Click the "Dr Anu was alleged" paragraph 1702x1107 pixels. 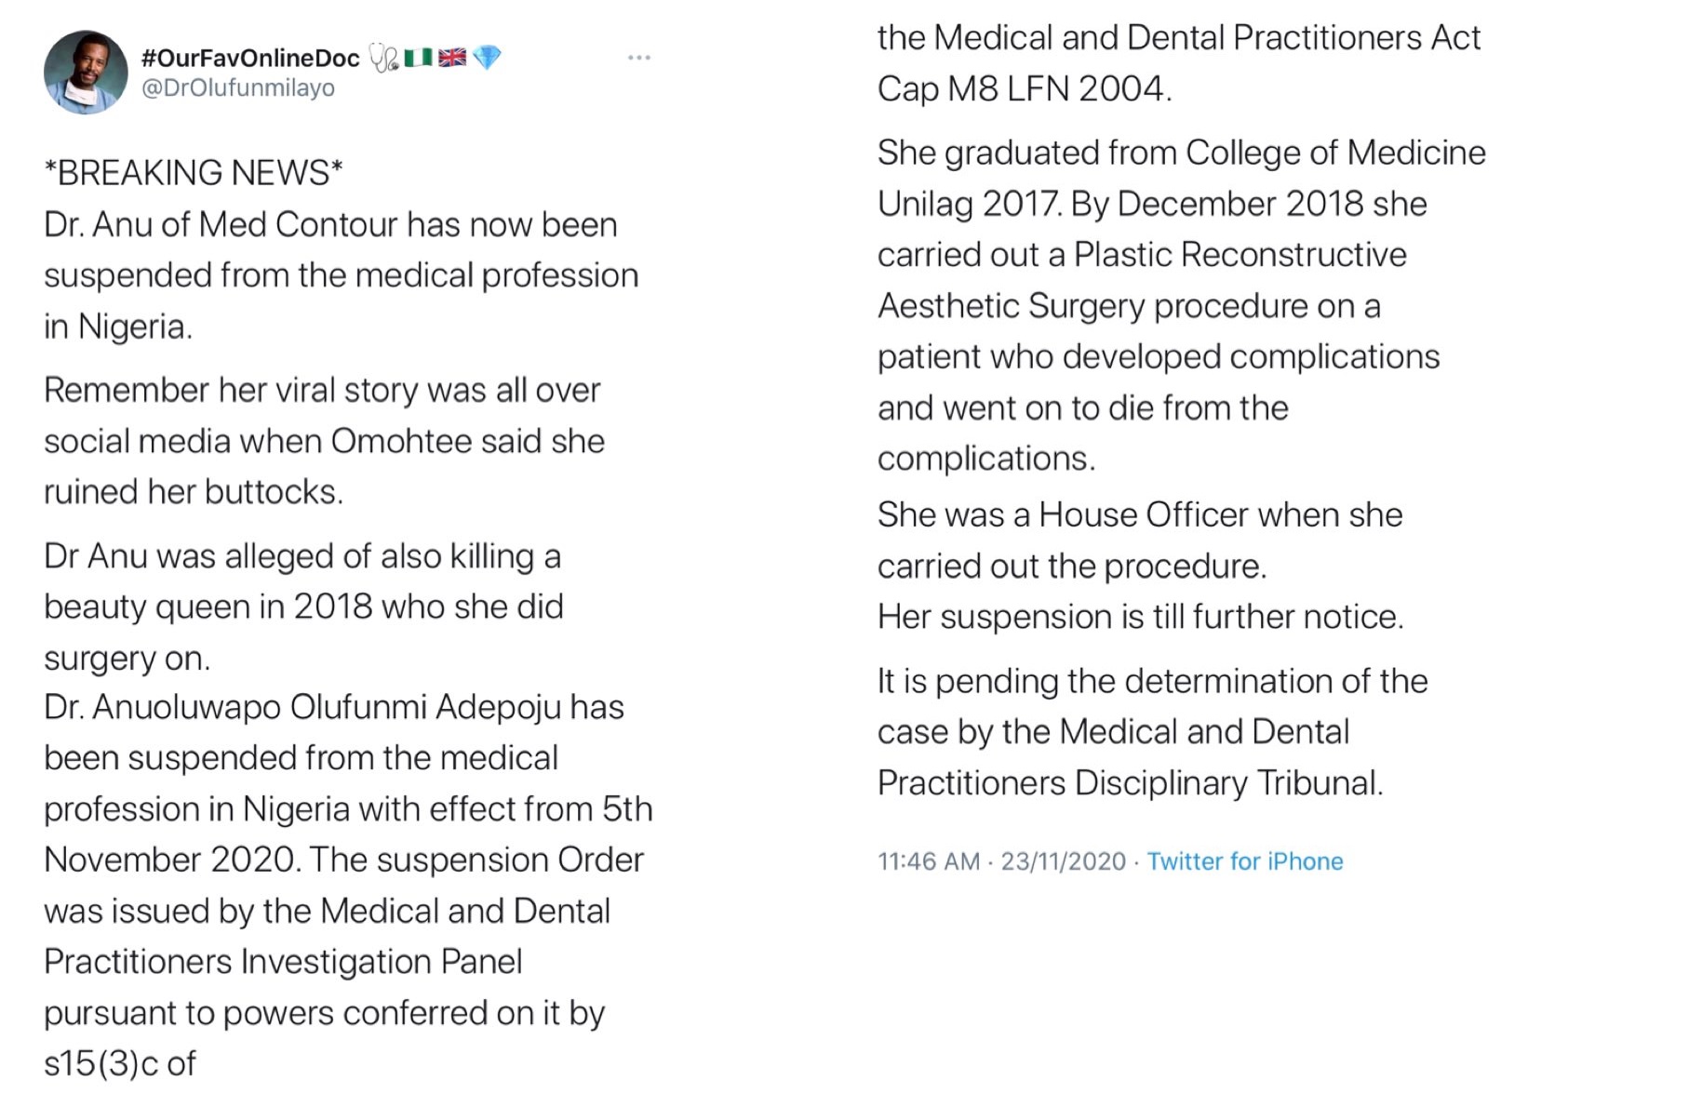(x=303, y=607)
